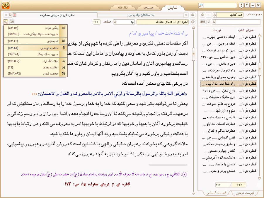264x198 pixels.
Task: Close the قطره ای از دریای معارف document tab
Action: coord(15,15)
